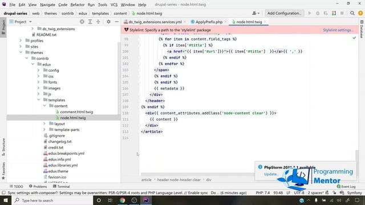Close the node.html.twig editor tab
This screenshot has height=205, width=365.
pos(265,22)
